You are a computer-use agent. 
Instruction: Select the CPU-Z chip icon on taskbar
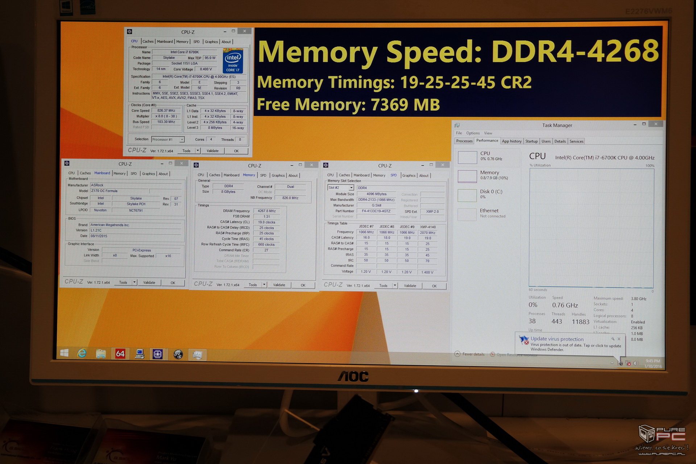[158, 354]
